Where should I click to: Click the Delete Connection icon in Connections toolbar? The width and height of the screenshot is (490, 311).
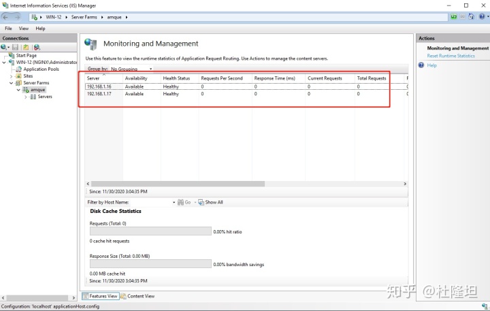click(x=37, y=47)
